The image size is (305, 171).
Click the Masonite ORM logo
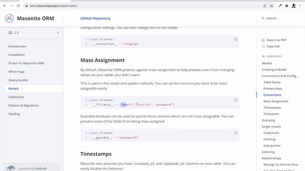pos(10,19)
